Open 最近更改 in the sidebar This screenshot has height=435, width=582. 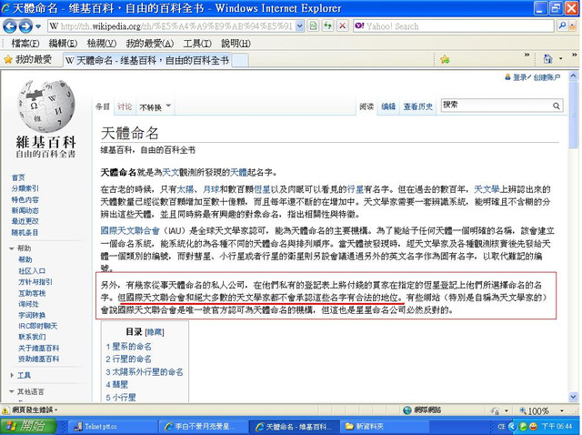pos(25,221)
